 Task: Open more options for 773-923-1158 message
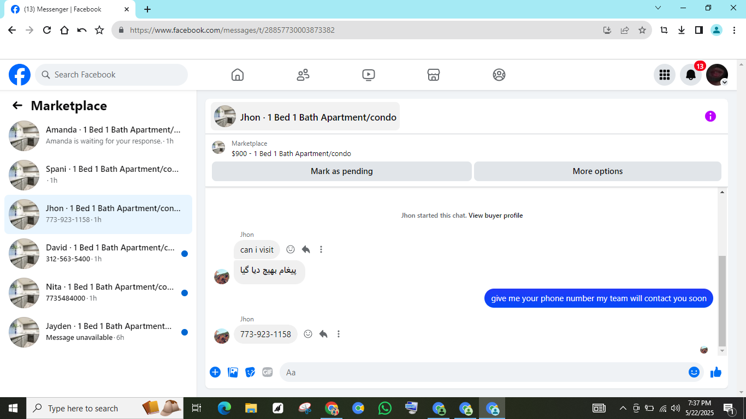tap(339, 334)
